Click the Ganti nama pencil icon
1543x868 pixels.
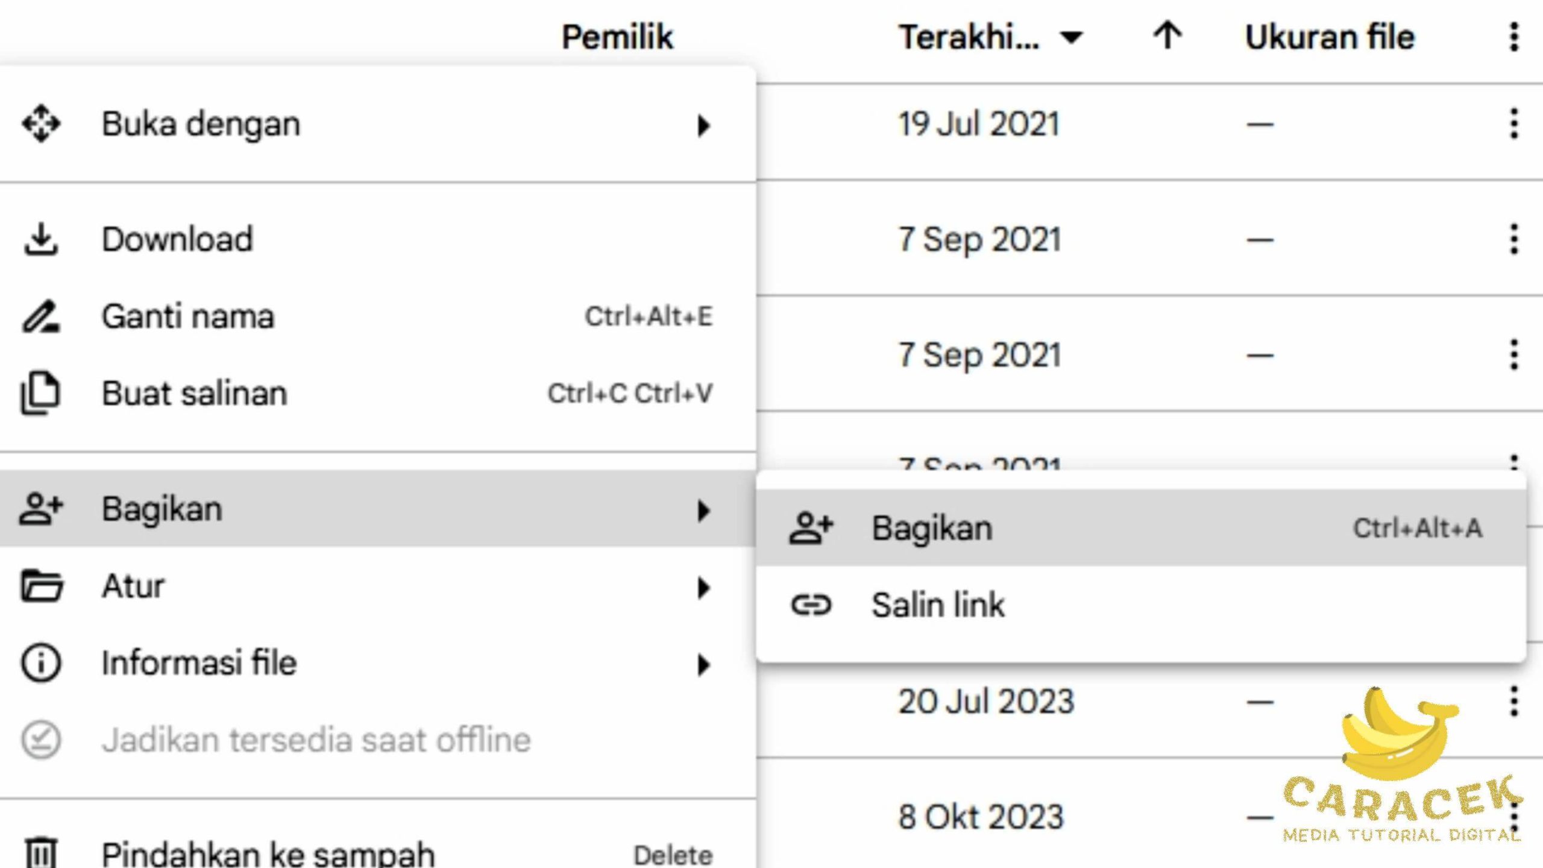coord(40,316)
